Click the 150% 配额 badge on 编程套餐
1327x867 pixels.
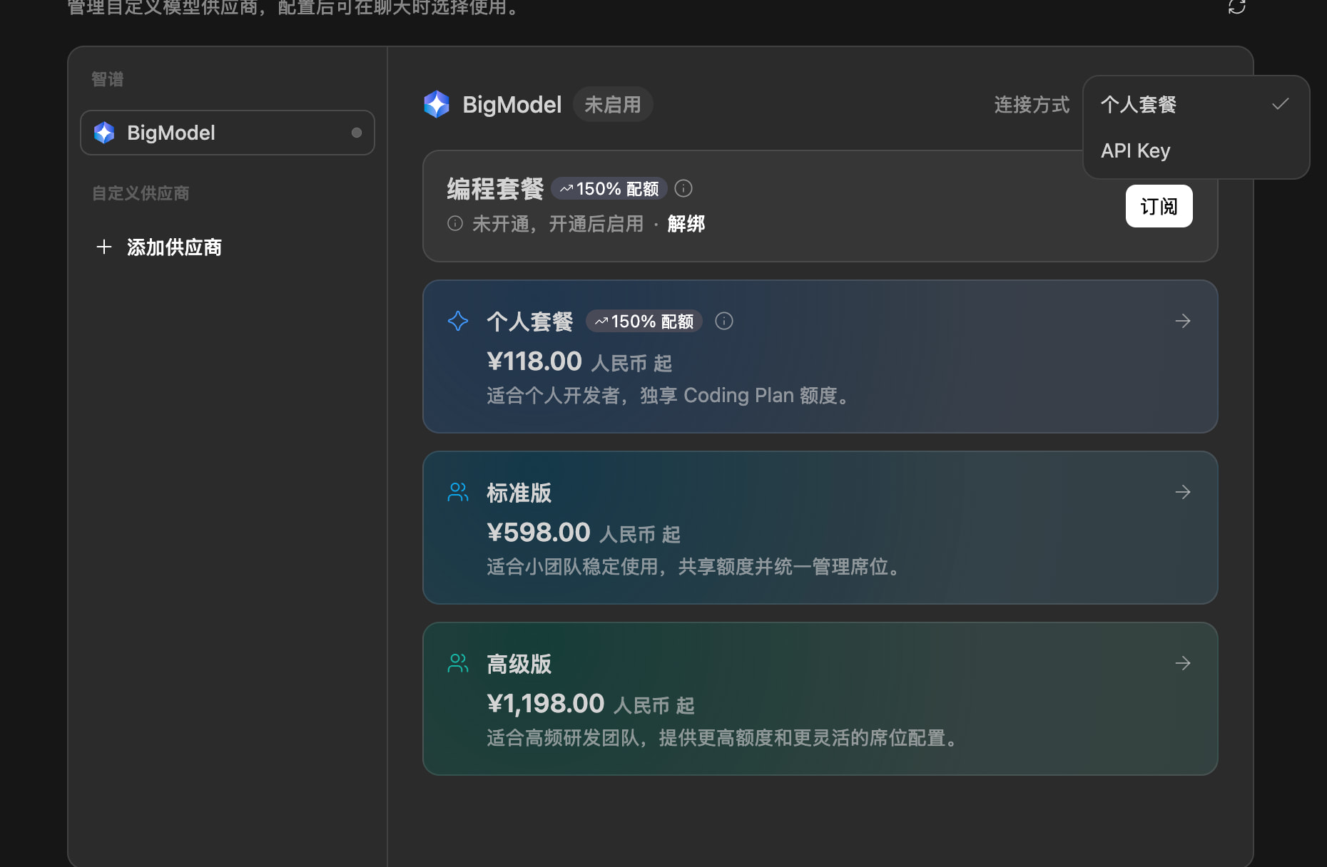[x=609, y=189]
